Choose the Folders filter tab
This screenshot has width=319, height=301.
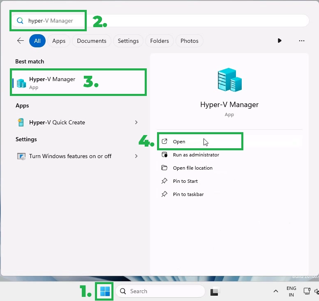pyautogui.click(x=159, y=41)
